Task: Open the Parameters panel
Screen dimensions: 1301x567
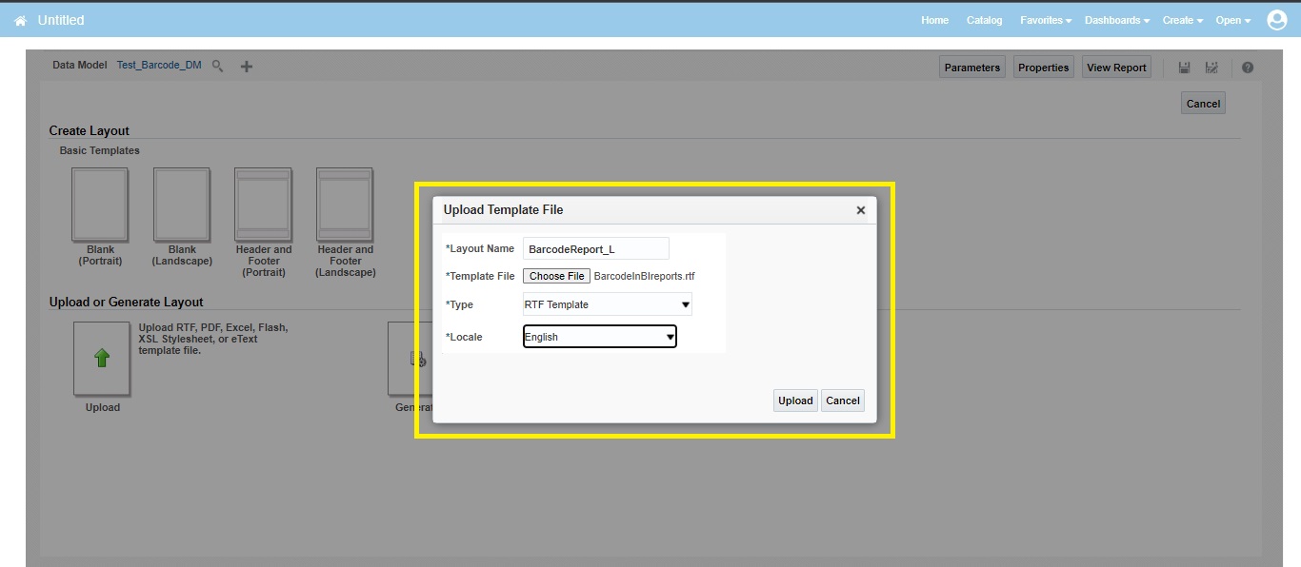Action: [x=971, y=67]
